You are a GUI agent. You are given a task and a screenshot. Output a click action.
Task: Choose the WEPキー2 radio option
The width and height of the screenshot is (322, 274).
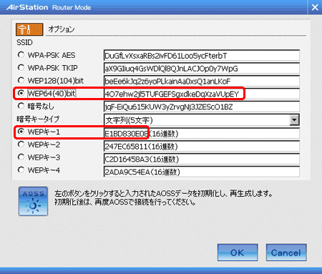point(21,145)
